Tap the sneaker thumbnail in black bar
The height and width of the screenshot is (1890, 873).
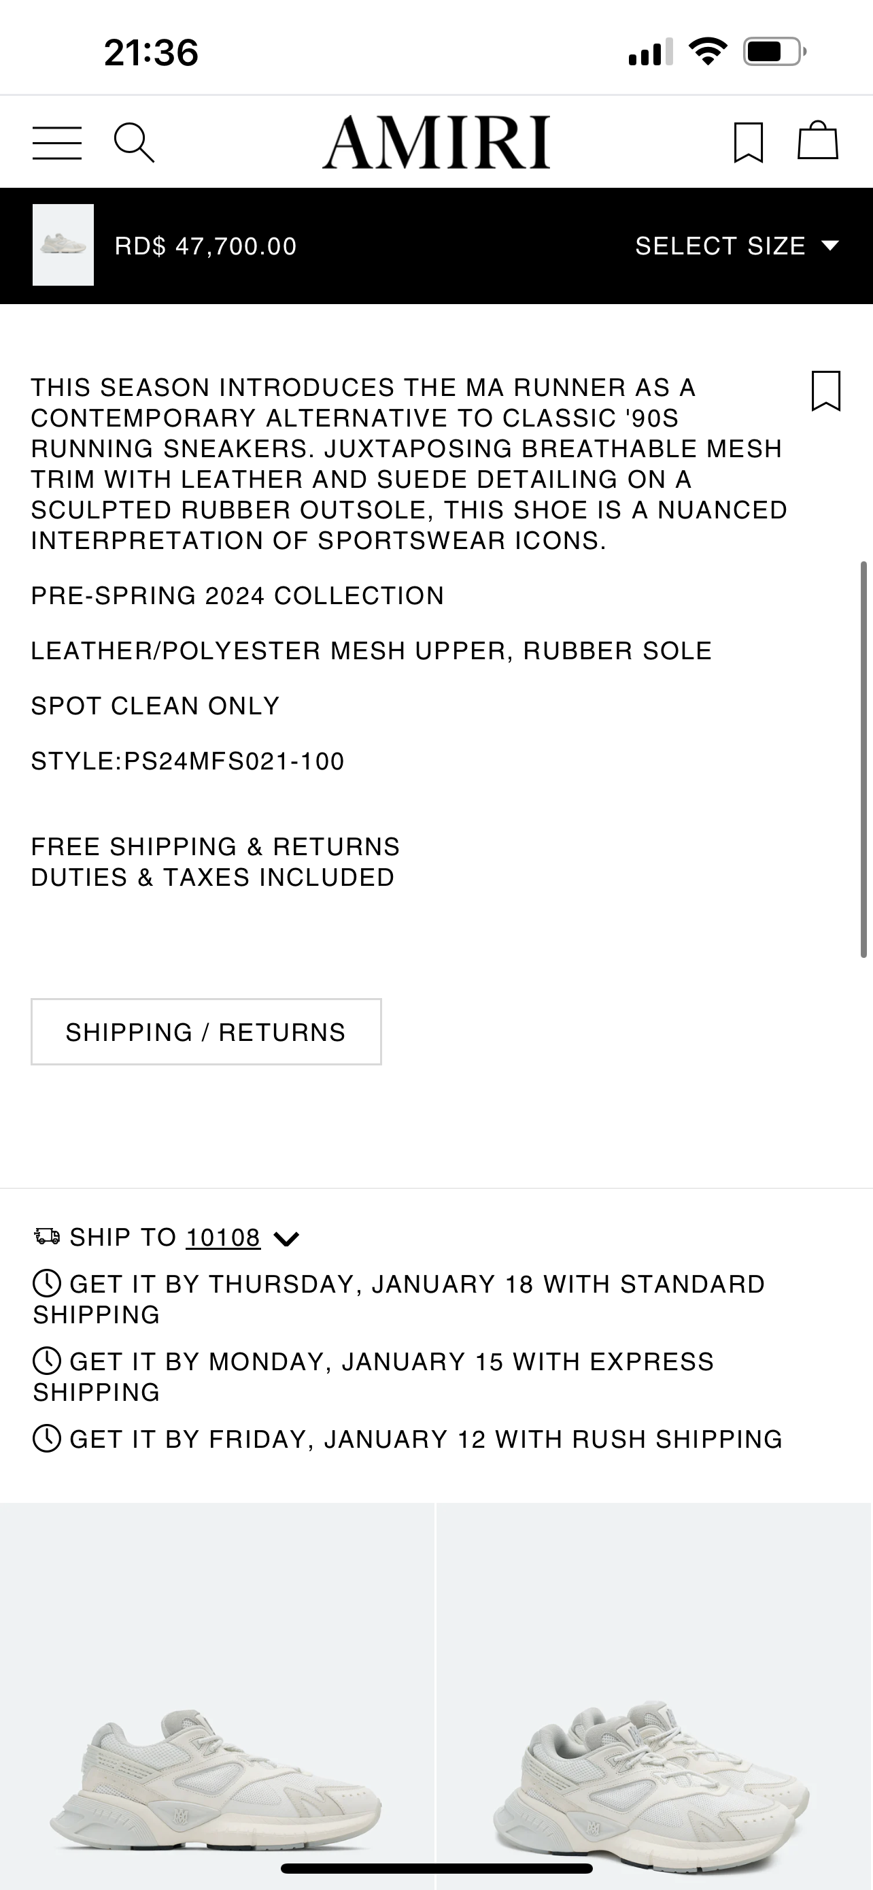tap(63, 245)
